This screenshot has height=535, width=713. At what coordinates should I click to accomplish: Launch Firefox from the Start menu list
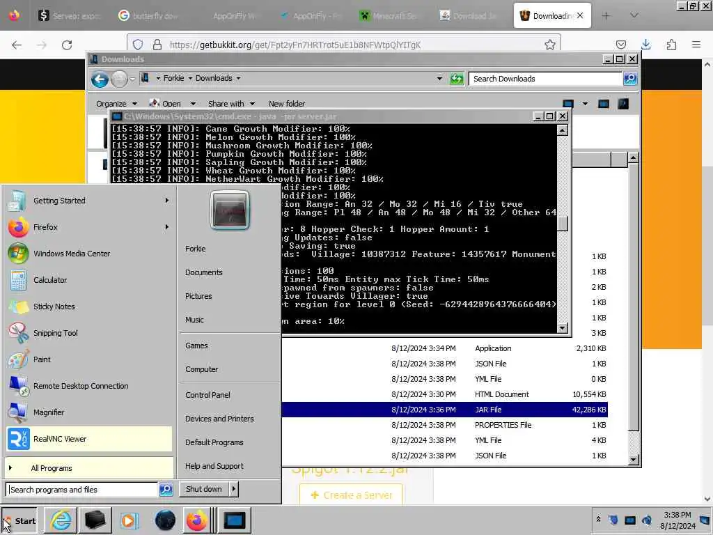click(x=90, y=227)
